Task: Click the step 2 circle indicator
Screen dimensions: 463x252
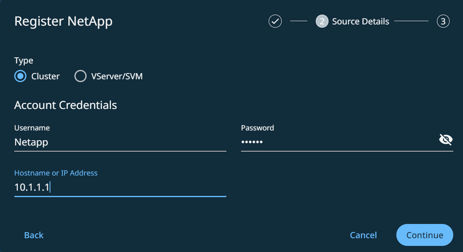Action: coord(322,21)
